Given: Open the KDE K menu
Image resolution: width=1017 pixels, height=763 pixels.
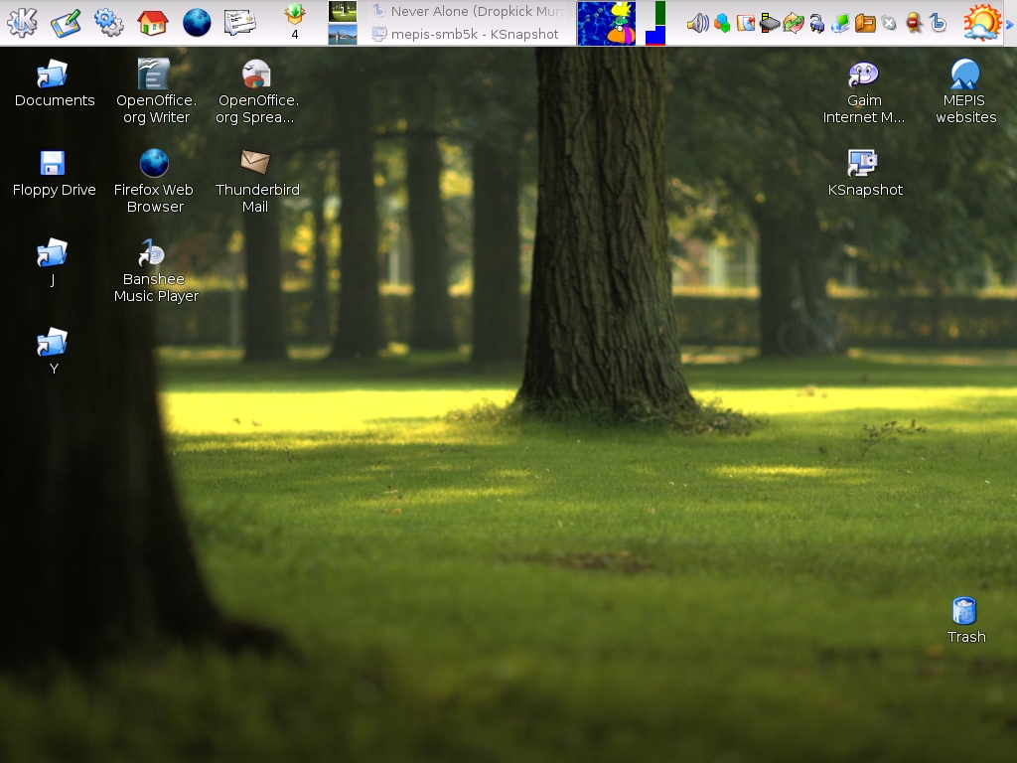Looking at the screenshot, I should pyautogui.click(x=22, y=22).
